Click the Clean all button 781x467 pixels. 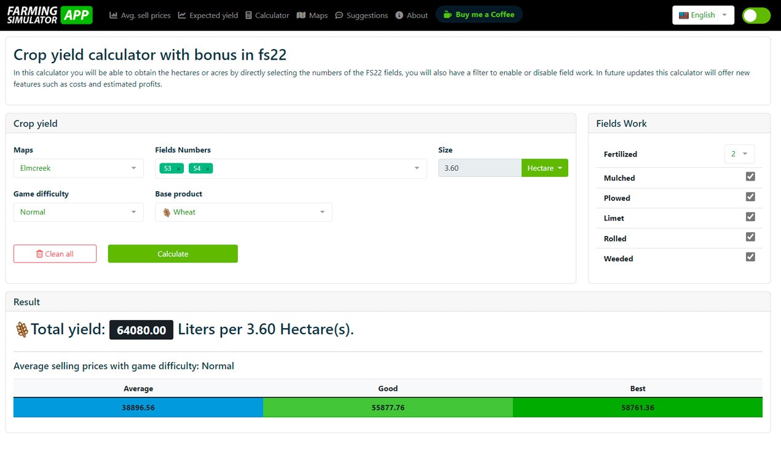[x=55, y=254]
